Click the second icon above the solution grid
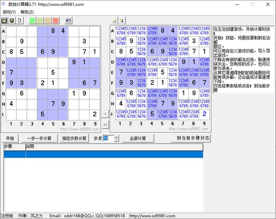276x219 pixels. pos(122,21)
